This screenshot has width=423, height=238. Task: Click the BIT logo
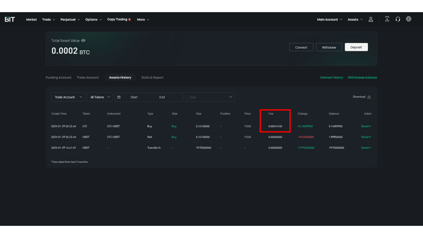[10, 19]
